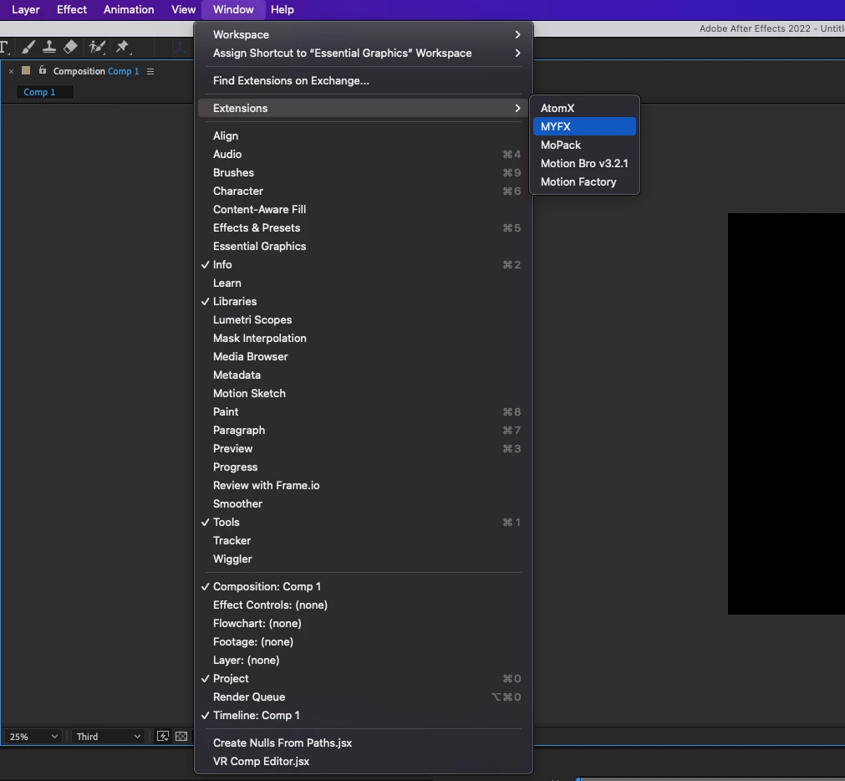Run VR Comp Editor.jsx script

[x=364, y=761]
